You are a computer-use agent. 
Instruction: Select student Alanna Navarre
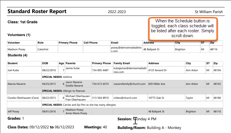coord(17,84)
